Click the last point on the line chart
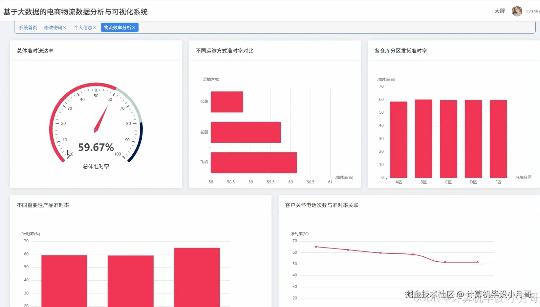Screen dimensions: 540x307 pyautogui.click(x=477, y=262)
